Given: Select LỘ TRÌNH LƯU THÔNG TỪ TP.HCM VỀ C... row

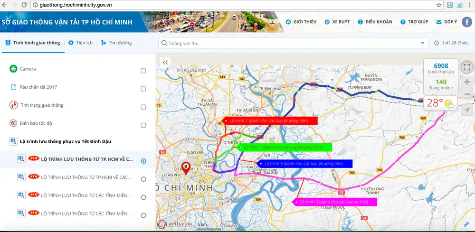Looking at the screenshot, I should pos(77,159).
